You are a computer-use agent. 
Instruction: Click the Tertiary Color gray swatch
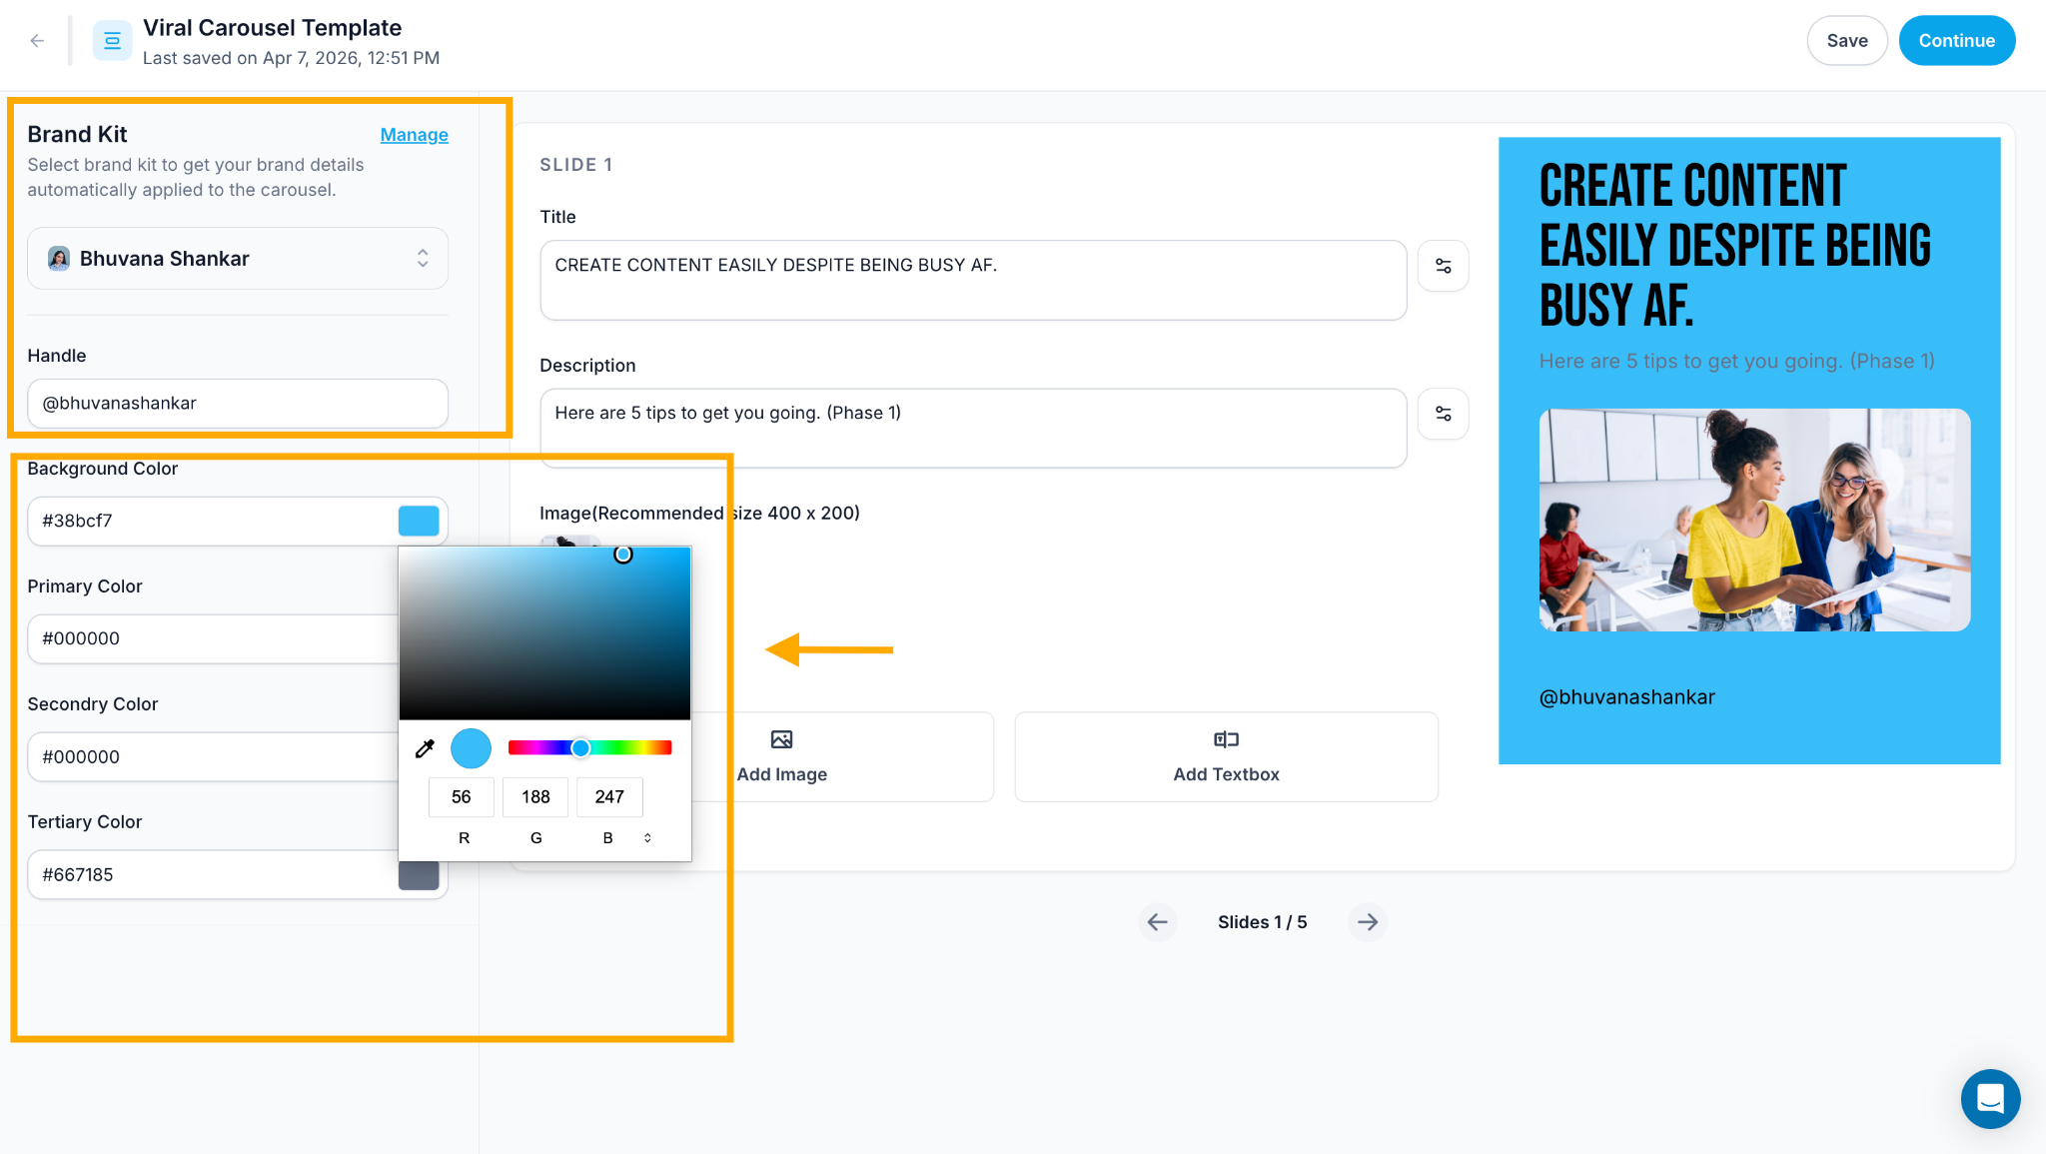[x=419, y=875]
